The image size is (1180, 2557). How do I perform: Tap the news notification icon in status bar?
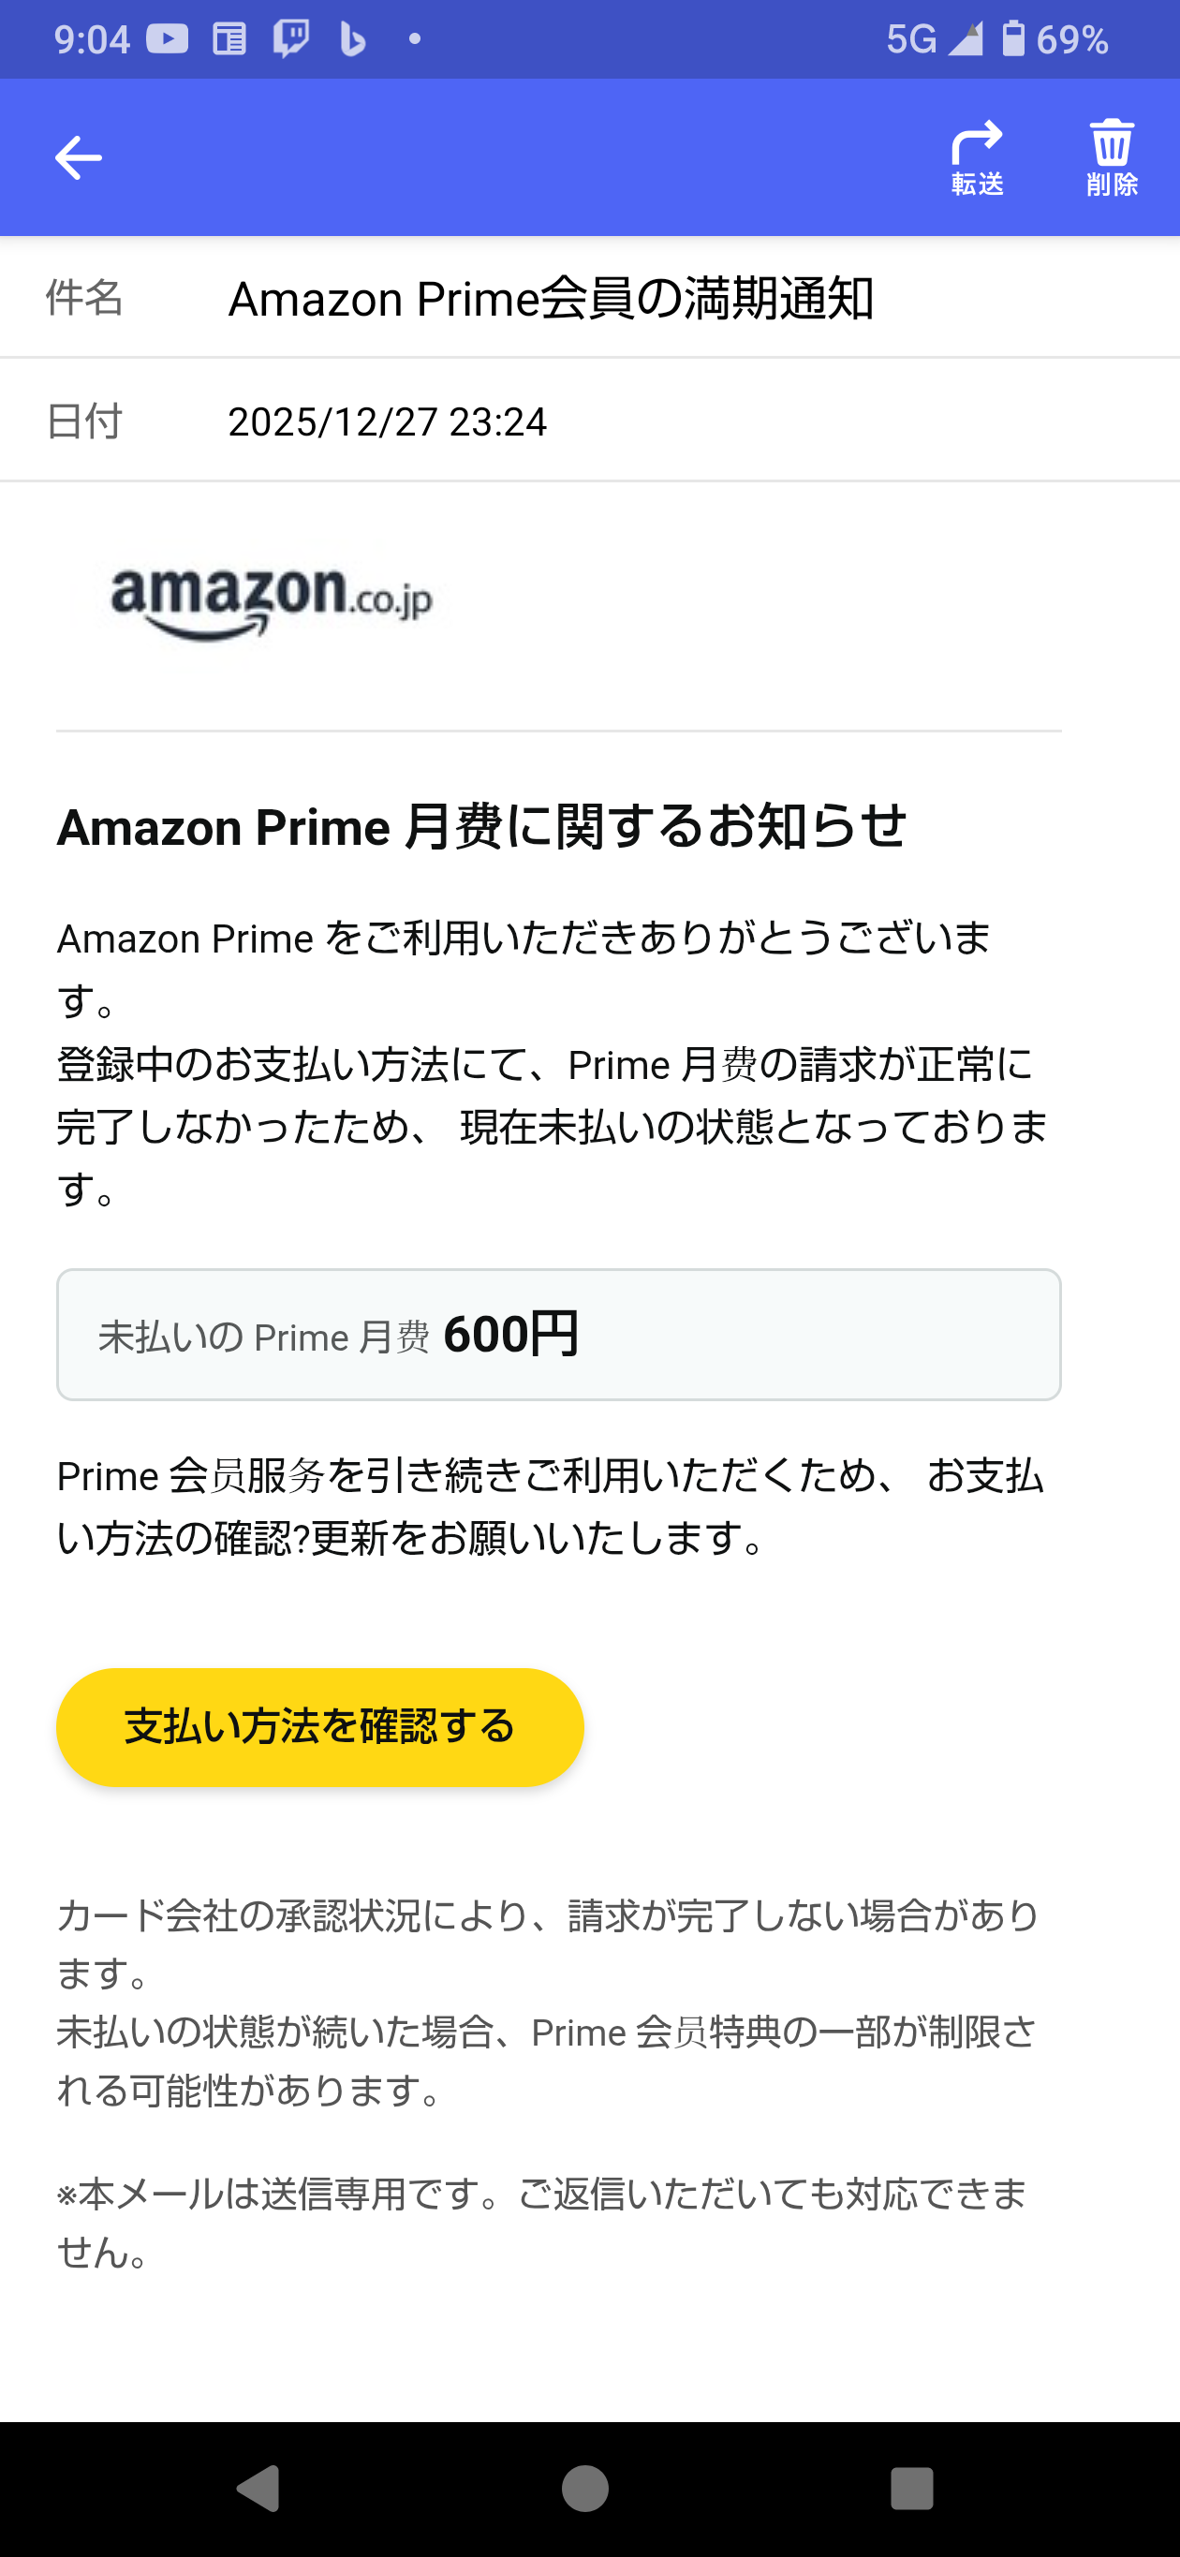pyautogui.click(x=229, y=38)
